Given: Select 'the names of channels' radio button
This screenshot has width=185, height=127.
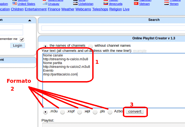Looking at the screenshot, I should coord(45,46).
